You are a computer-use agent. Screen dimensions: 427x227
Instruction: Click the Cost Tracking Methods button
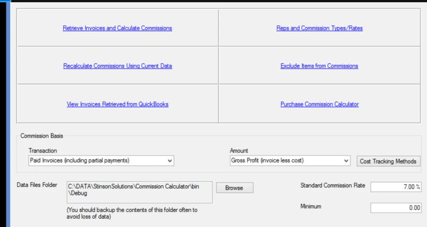(x=388, y=161)
